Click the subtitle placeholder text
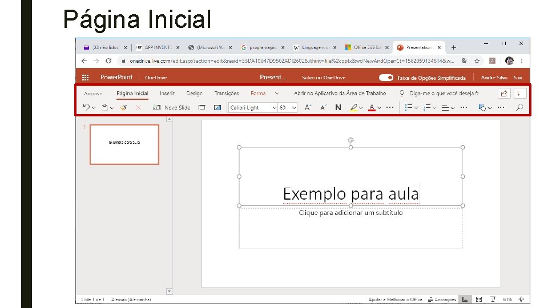This screenshot has height=308, width=548. click(351, 213)
